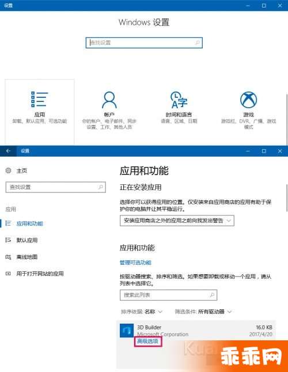Click the 管理可选功能 link
Viewport: 288px width, 372px height.
point(135,263)
